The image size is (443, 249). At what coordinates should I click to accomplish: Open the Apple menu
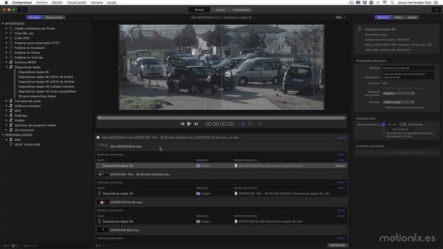point(6,3)
